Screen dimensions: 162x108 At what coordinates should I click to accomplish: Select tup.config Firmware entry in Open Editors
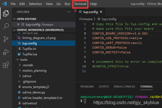tap(44, 25)
